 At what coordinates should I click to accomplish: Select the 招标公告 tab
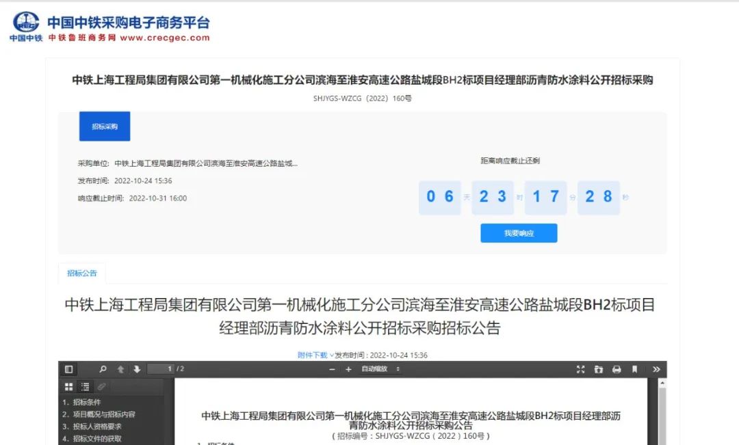pyautogui.click(x=82, y=273)
